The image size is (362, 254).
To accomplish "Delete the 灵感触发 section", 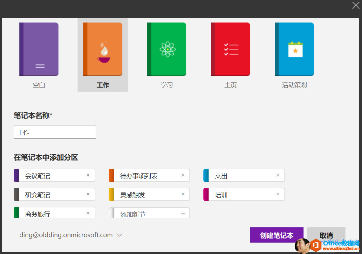I will tap(183, 194).
